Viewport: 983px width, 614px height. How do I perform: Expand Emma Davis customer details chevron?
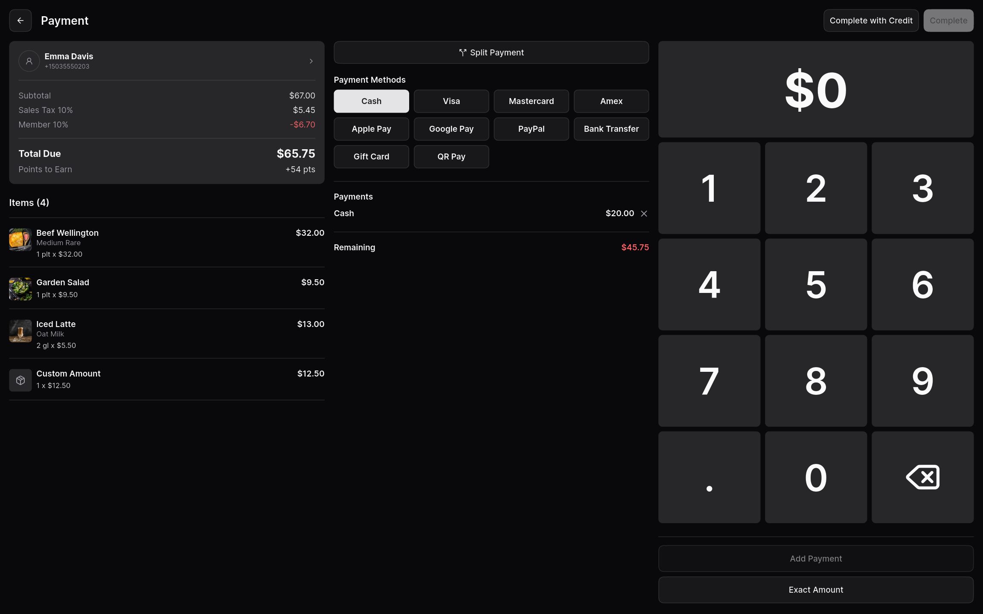tap(311, 61)
